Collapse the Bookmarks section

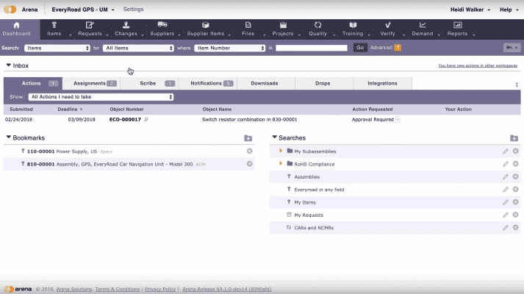[9, 137]
